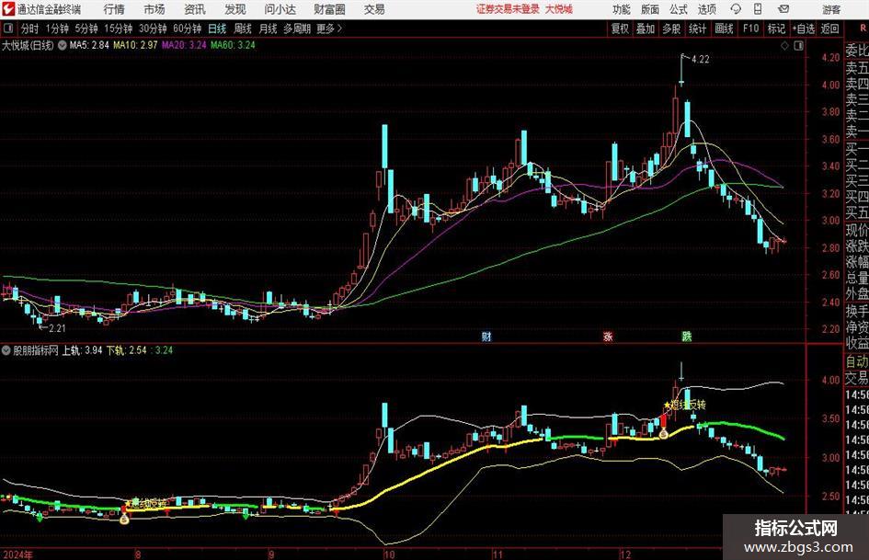869x560 pixels.
Task: Click the 统计 toolbar button
Action: coord(697,29)
